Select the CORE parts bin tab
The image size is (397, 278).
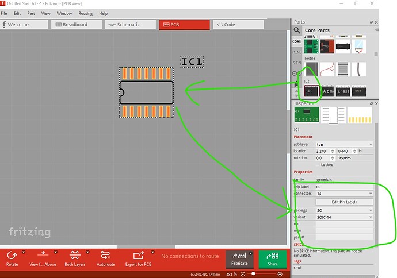click(297, 41)
